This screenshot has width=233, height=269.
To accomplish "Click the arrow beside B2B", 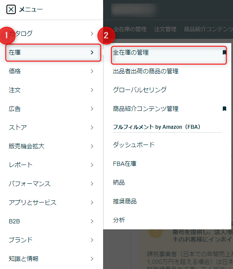I will coord(92,221).
